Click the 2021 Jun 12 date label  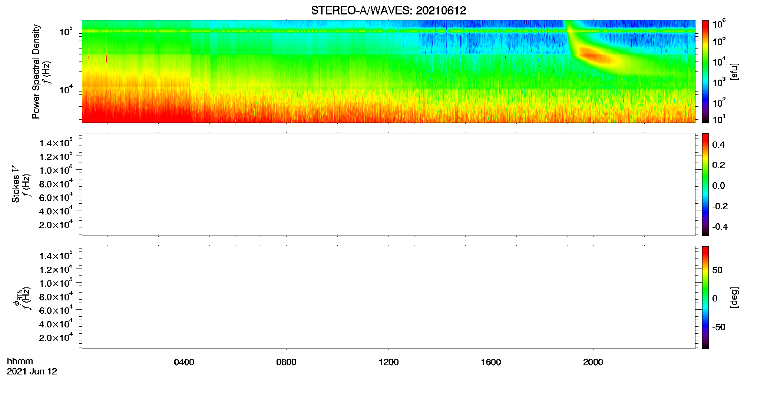[32, 371]
